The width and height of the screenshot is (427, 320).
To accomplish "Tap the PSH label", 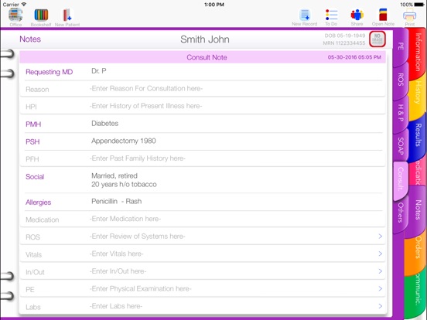I will [32, 141].
